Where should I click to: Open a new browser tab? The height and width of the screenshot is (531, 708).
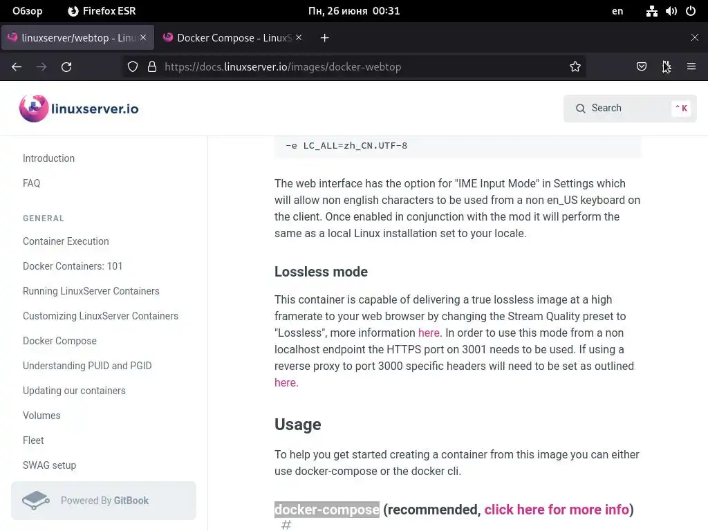(x=324, y=38)
